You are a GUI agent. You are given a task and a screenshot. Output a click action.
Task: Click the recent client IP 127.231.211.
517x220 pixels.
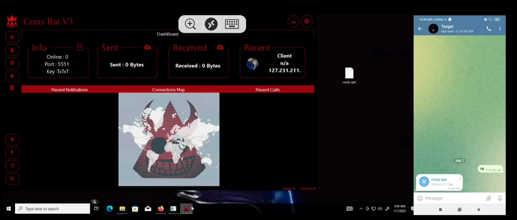point(285,71)
